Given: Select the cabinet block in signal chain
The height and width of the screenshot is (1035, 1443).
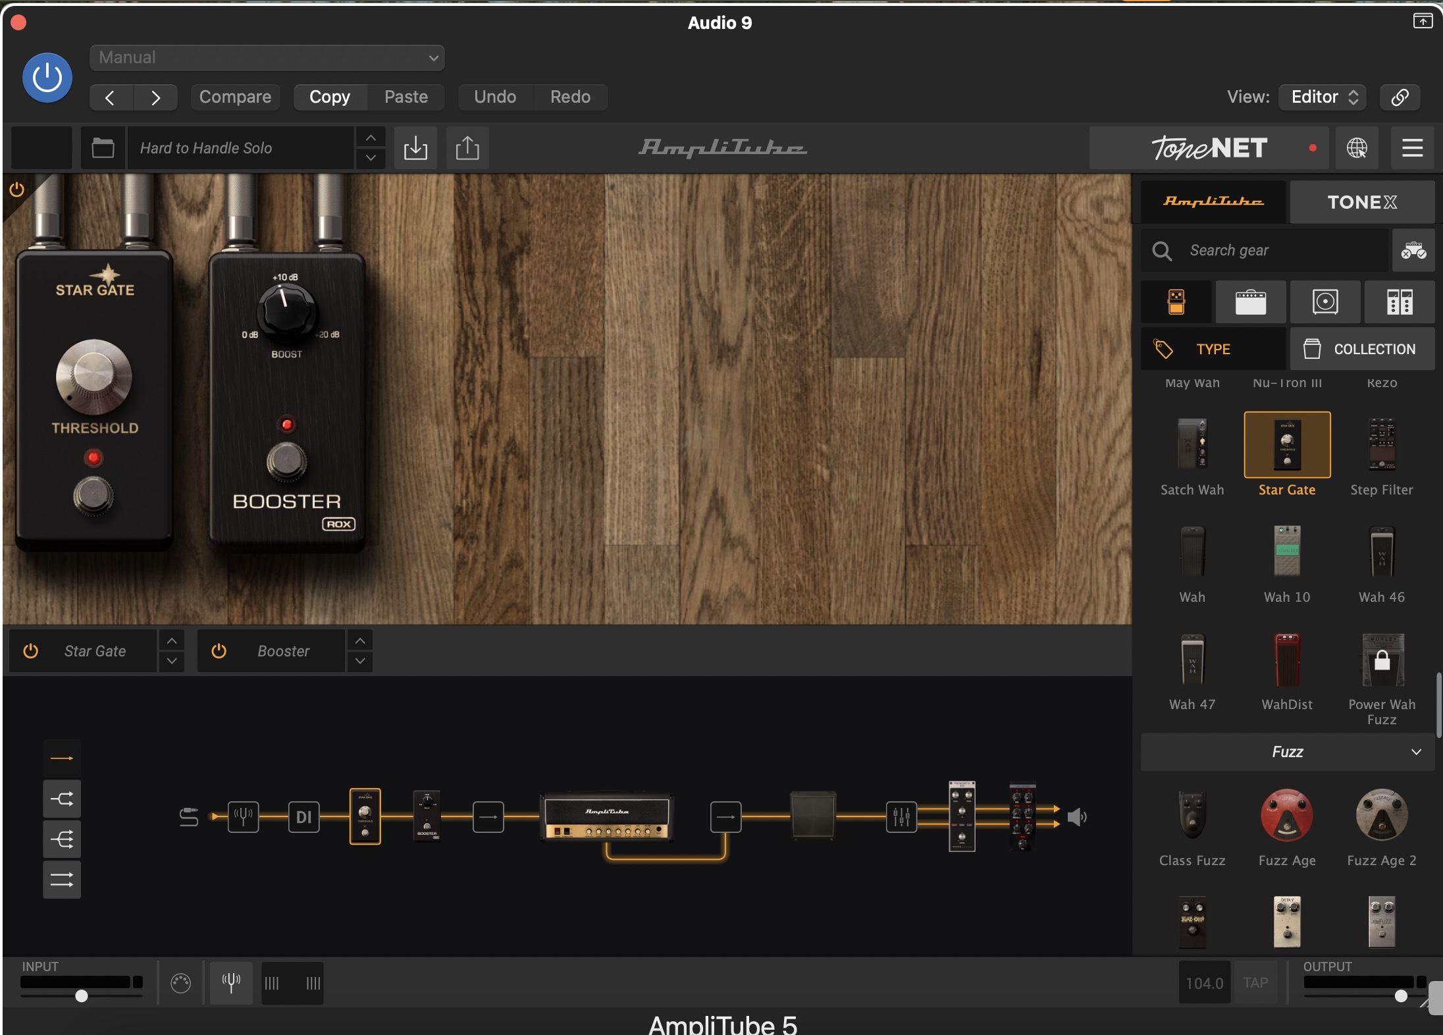Looking at the screenshot, I should click(x=813, y=815).
